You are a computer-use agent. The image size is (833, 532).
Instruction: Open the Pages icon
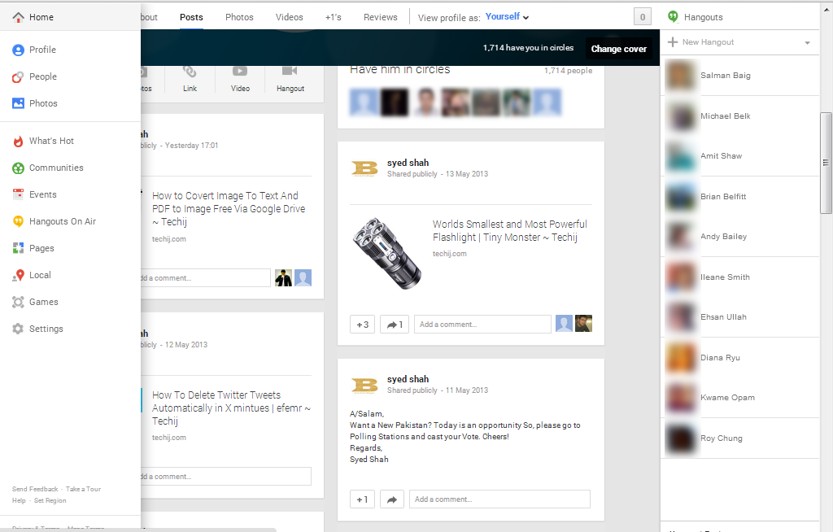pos(18,248)
